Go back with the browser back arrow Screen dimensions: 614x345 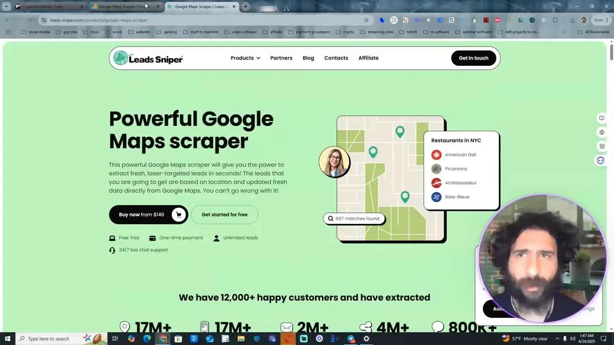7,20
